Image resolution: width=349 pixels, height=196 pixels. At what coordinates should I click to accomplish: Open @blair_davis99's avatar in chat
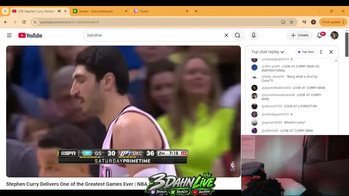tap(254, 78)
